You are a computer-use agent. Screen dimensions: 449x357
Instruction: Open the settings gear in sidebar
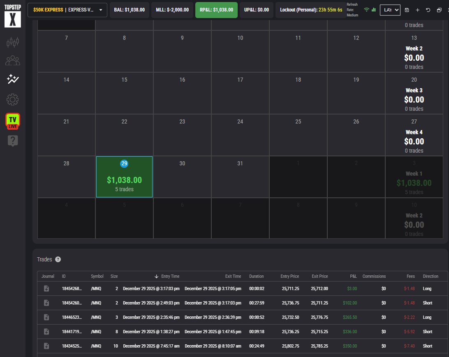(x=13, y=99)
